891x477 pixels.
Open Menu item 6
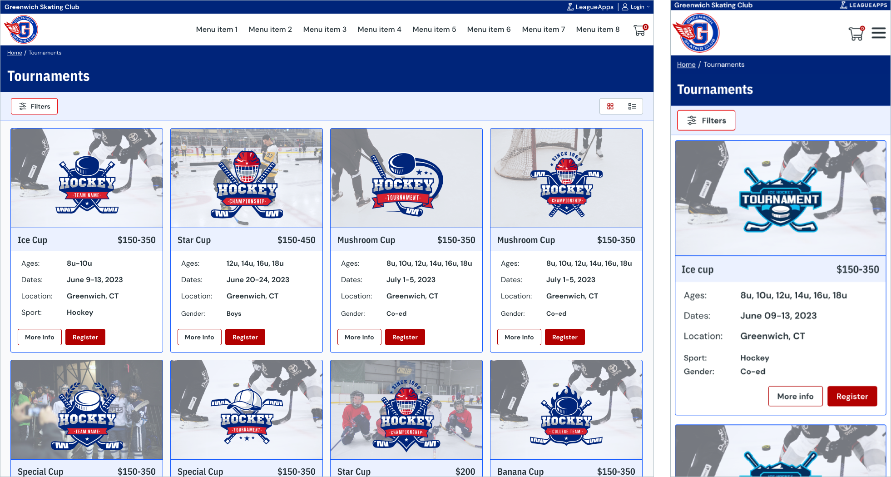pos(489,30)
